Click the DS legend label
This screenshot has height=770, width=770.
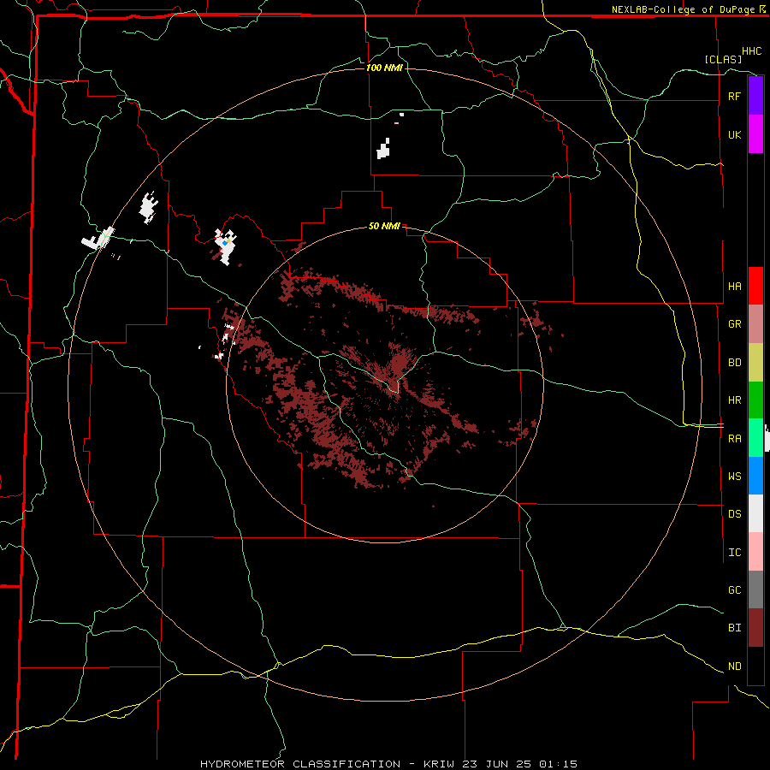[x=734, y=514]
